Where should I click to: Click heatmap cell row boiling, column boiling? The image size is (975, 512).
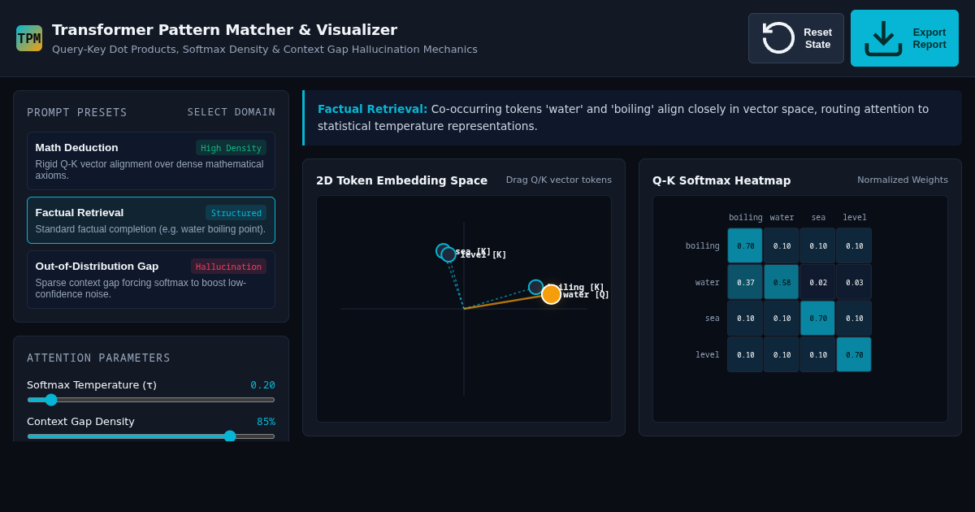pyautogui.click(x=745, y=245)
